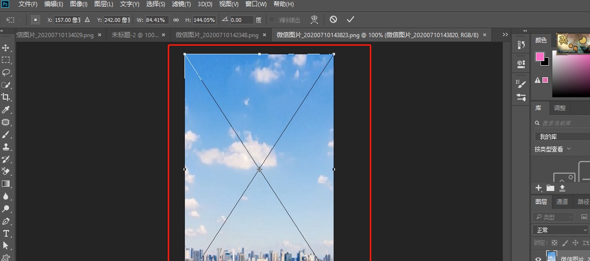Toggle the width-height aspect ratio link
This screenshot has height=261, width=590.
tap(176, 20)
